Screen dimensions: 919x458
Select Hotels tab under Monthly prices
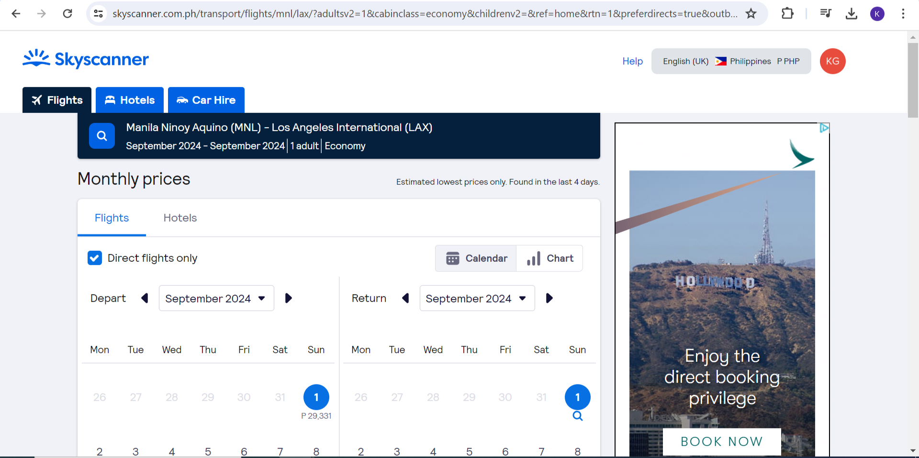coord(180,218)
